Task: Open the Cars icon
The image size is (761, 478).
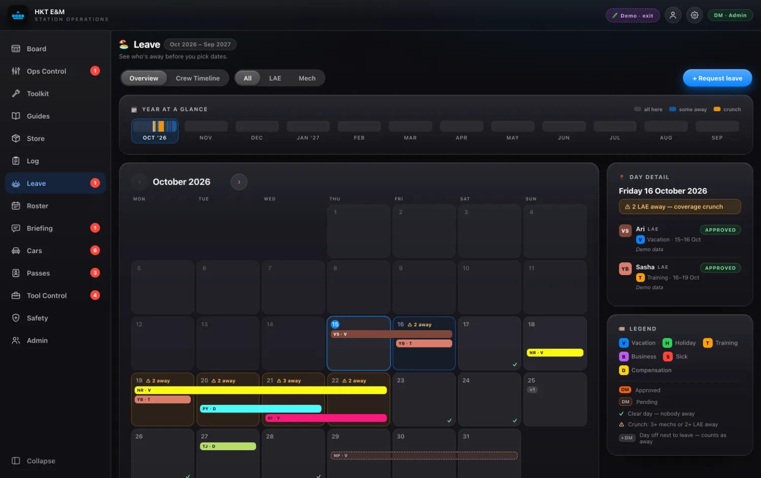Action: 16,251
